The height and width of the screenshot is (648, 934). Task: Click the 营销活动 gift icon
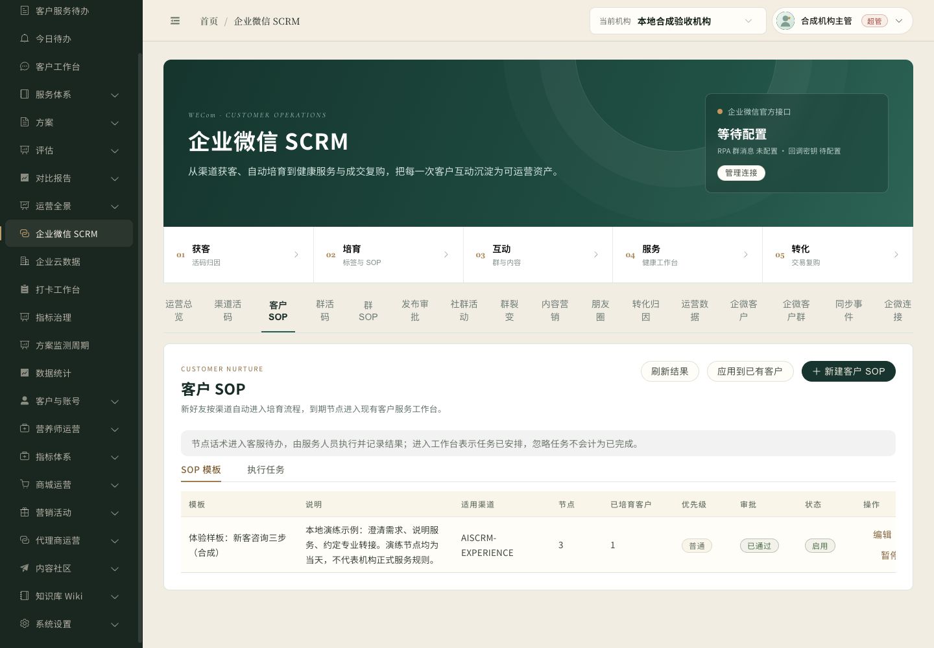(25, 512)
